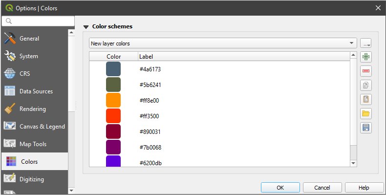The width and height of the screenshot is (386, 195).
Task: Click the sidebar scroll down arrow
Action: [x=71, y=190]
